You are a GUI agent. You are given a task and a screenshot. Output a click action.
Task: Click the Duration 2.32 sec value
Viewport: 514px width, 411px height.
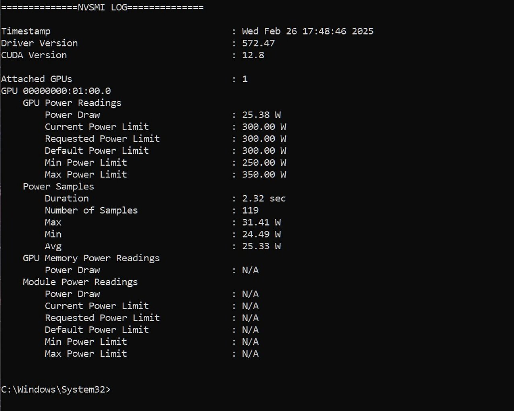coord(264,198)
